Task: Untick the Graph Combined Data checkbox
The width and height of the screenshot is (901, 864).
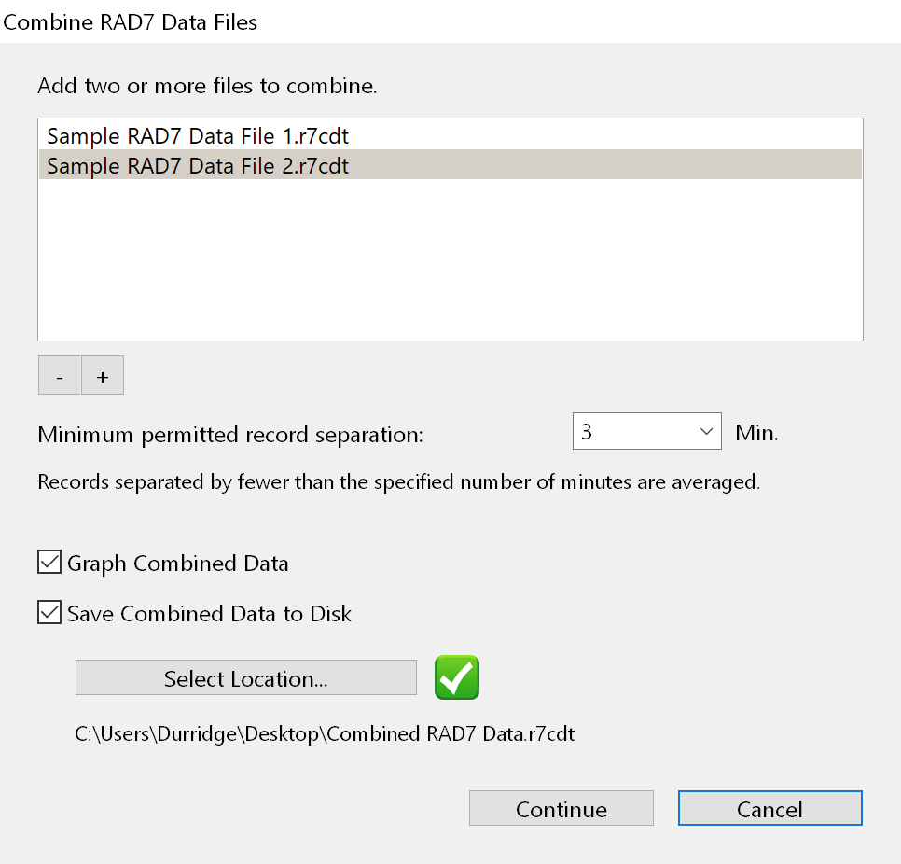Action: click(x=49, y=563)
